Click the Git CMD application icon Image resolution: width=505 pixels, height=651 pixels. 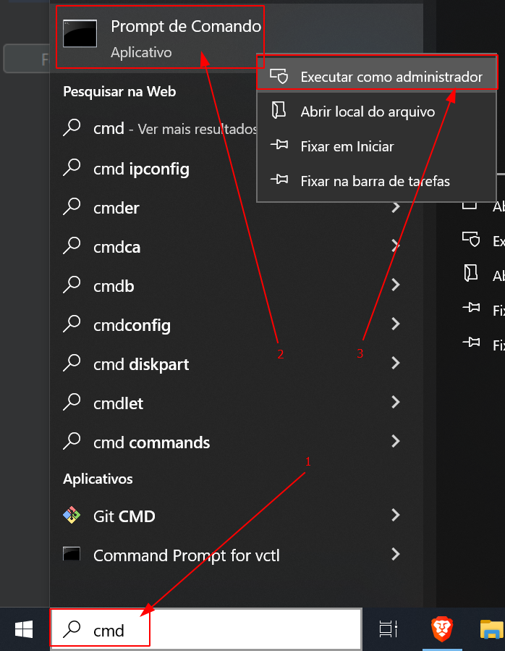[x=72, y=516]
